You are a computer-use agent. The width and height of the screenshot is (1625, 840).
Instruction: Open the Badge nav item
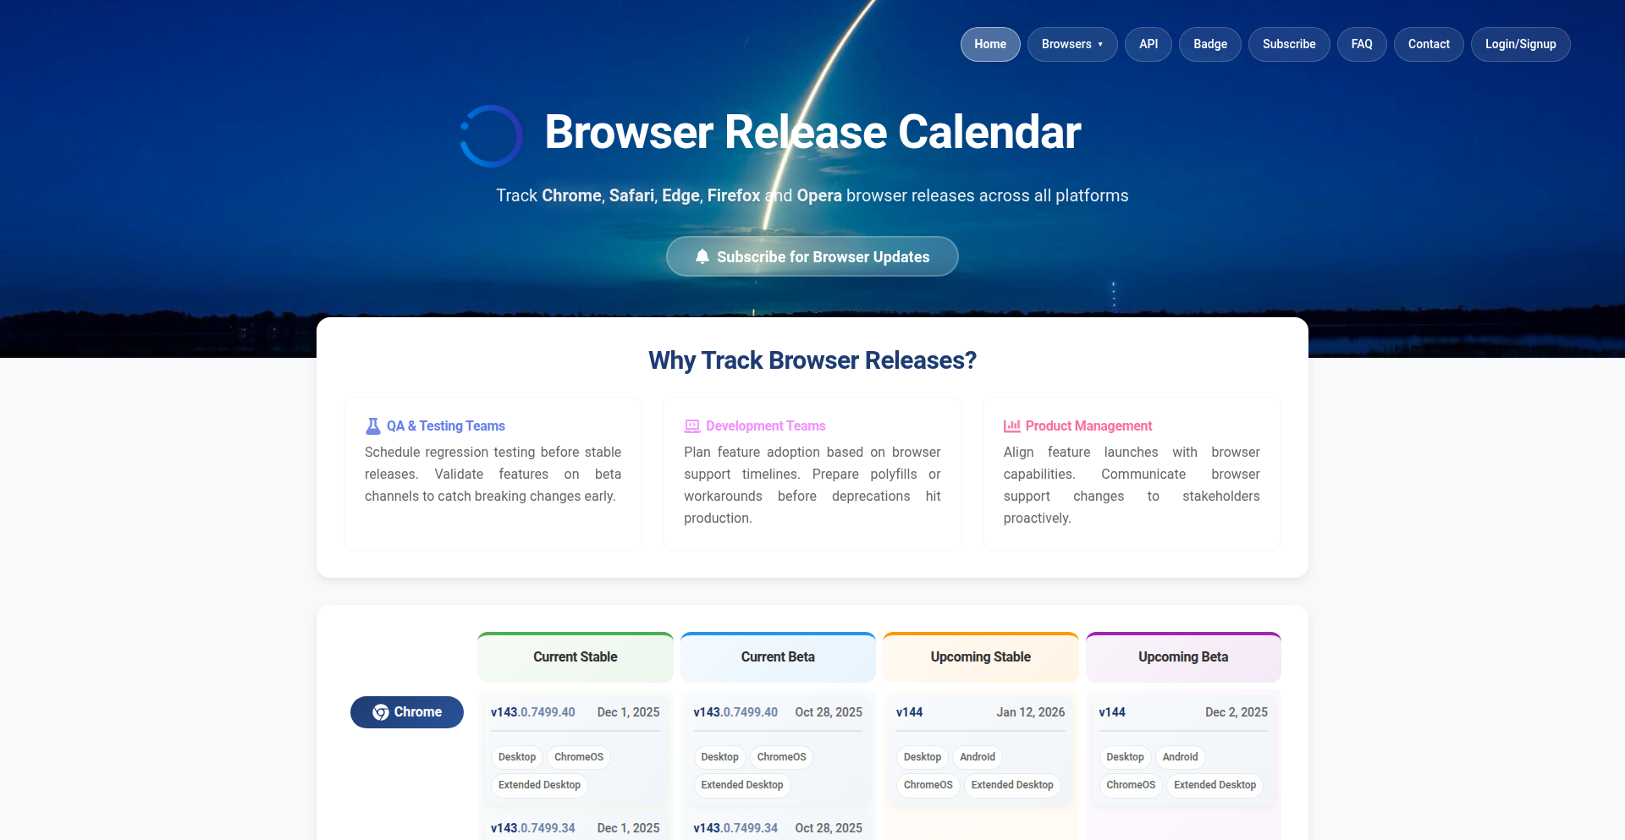[1210, 44]
